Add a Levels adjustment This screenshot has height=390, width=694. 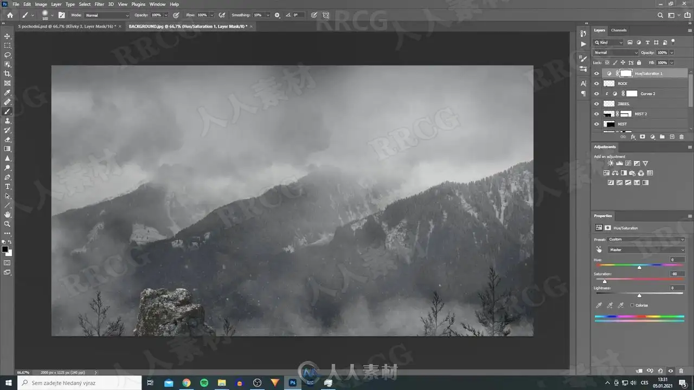[x=619, y=164]
